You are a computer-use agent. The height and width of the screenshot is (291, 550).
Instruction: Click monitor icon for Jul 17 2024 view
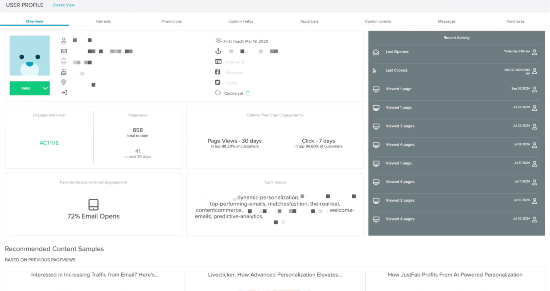(376, 164)
